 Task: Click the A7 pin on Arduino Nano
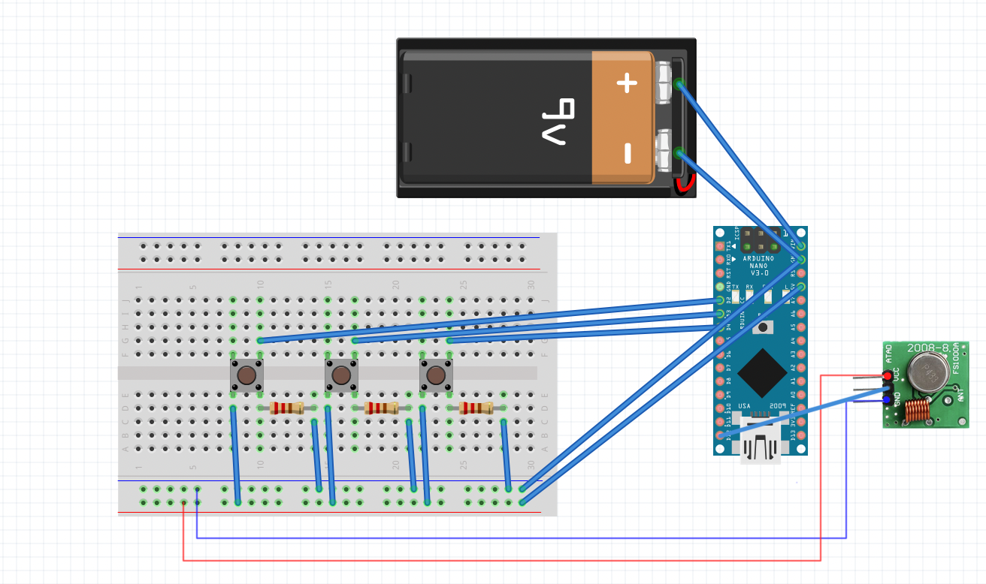pyautogui.click(x=801, y=300)
